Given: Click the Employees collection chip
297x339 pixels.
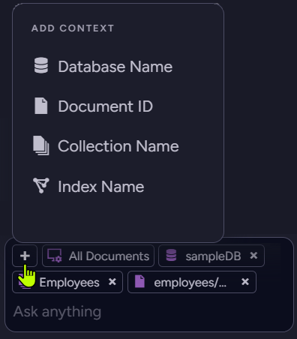Looking at the screenshot, I should click(67, 282).
